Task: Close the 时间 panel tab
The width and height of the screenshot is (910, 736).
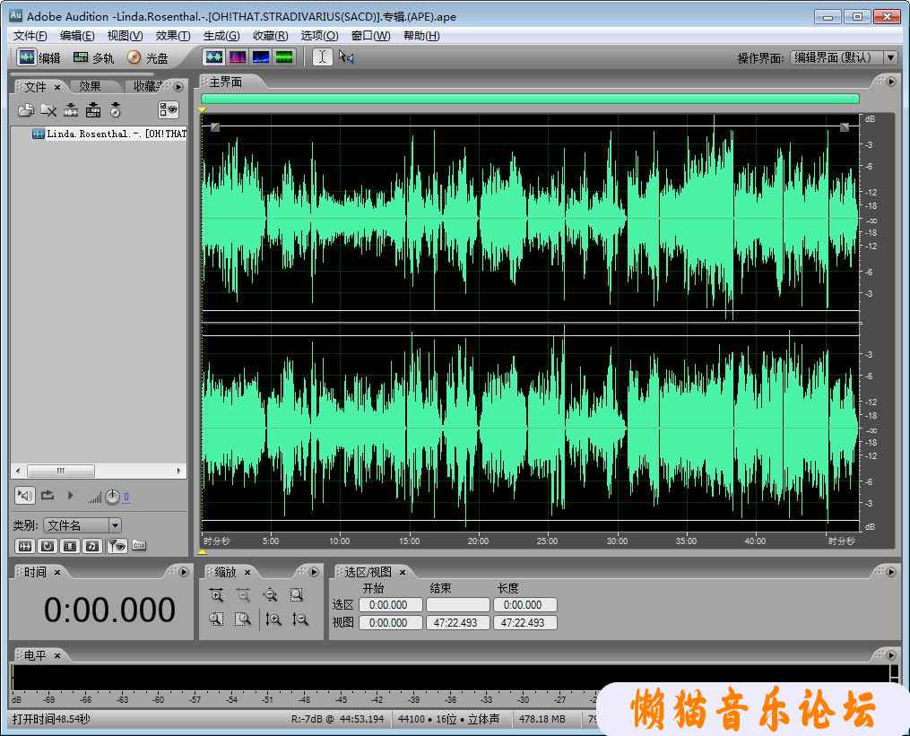Action: tap(56, 572)
